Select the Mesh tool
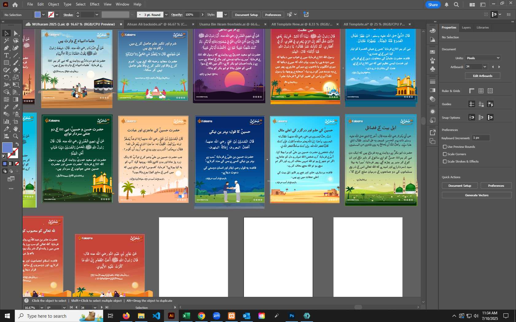Image resolution: width=516 pixels, height=322 pixels. point(6,99)
